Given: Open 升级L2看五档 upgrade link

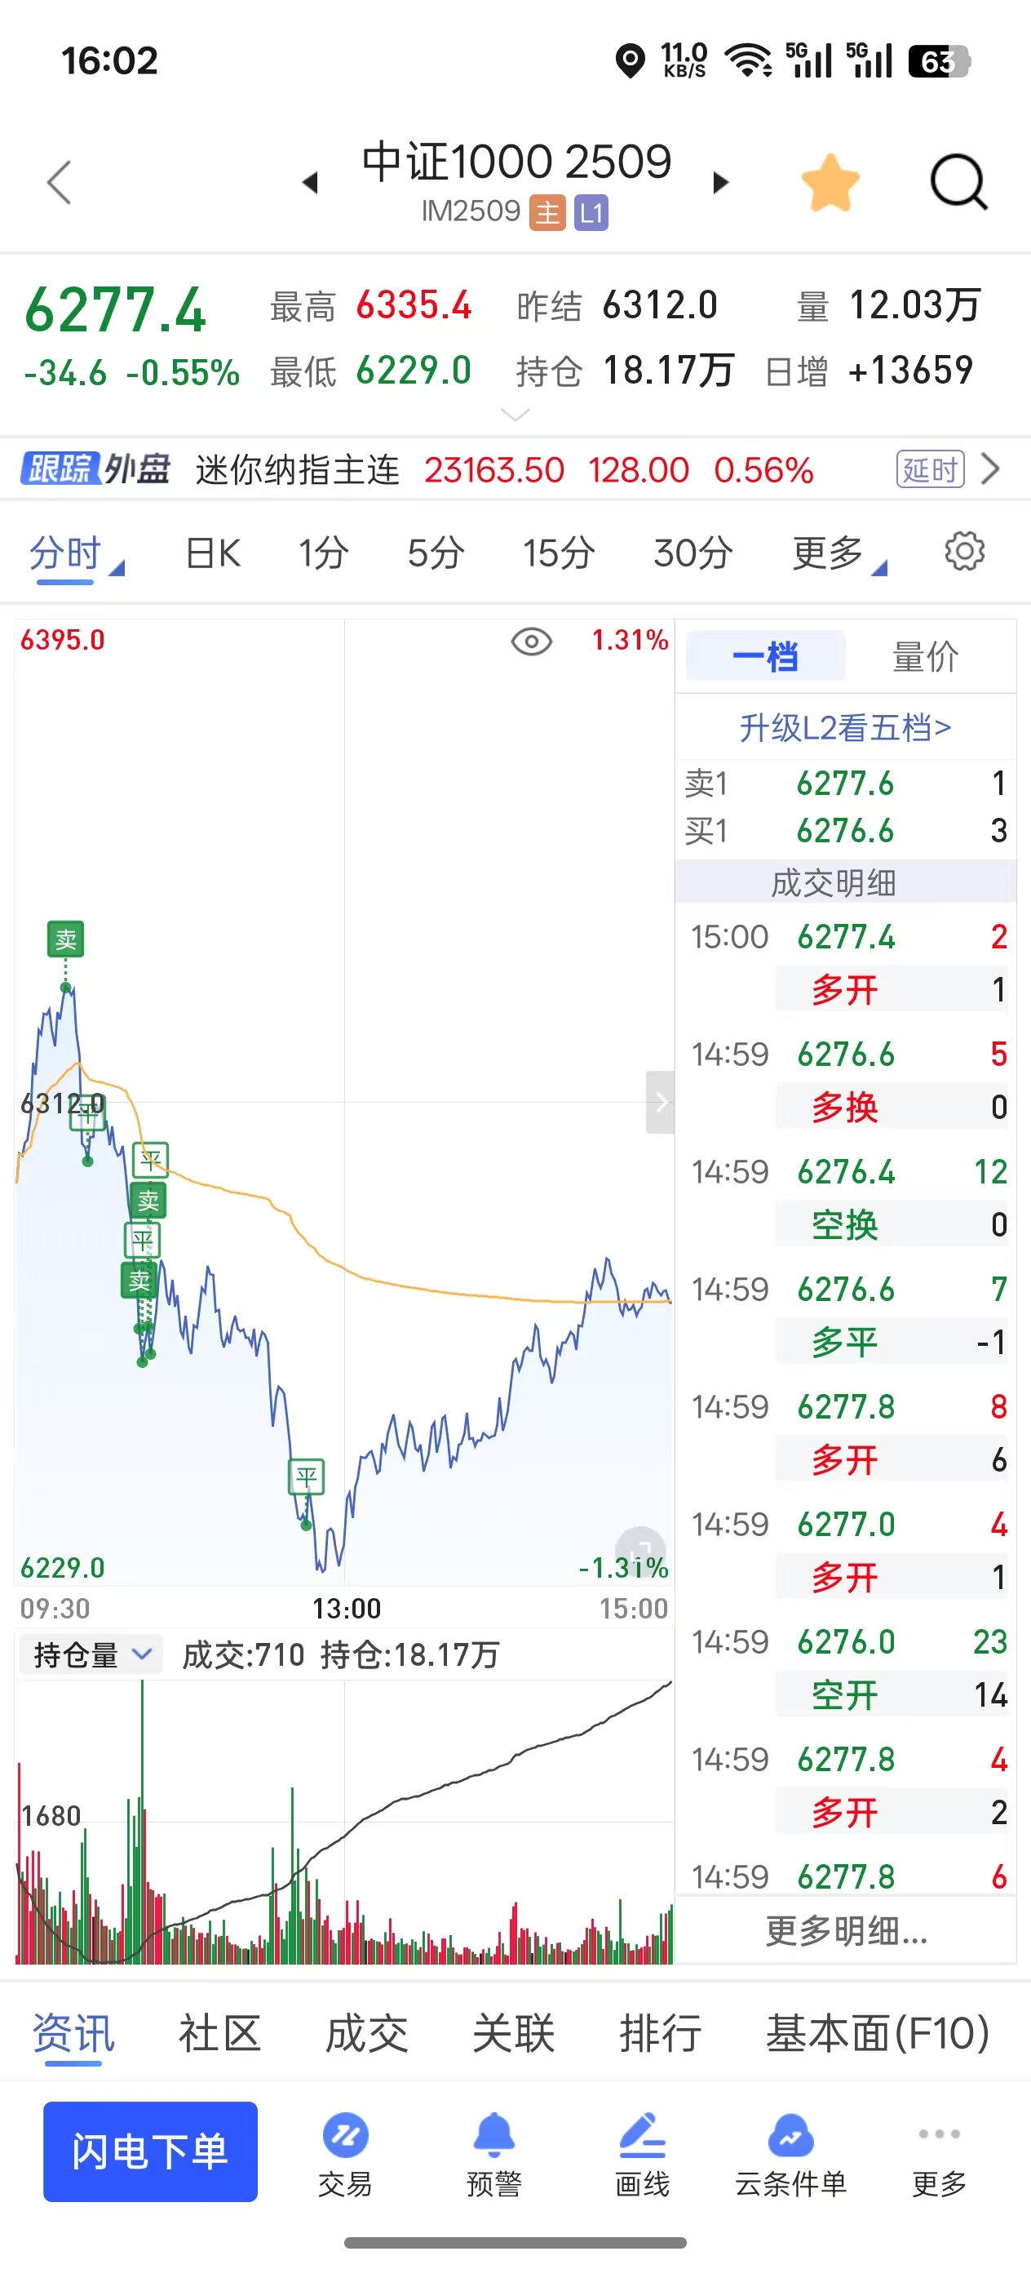Looking at the screenshot, I should (845, 727).
